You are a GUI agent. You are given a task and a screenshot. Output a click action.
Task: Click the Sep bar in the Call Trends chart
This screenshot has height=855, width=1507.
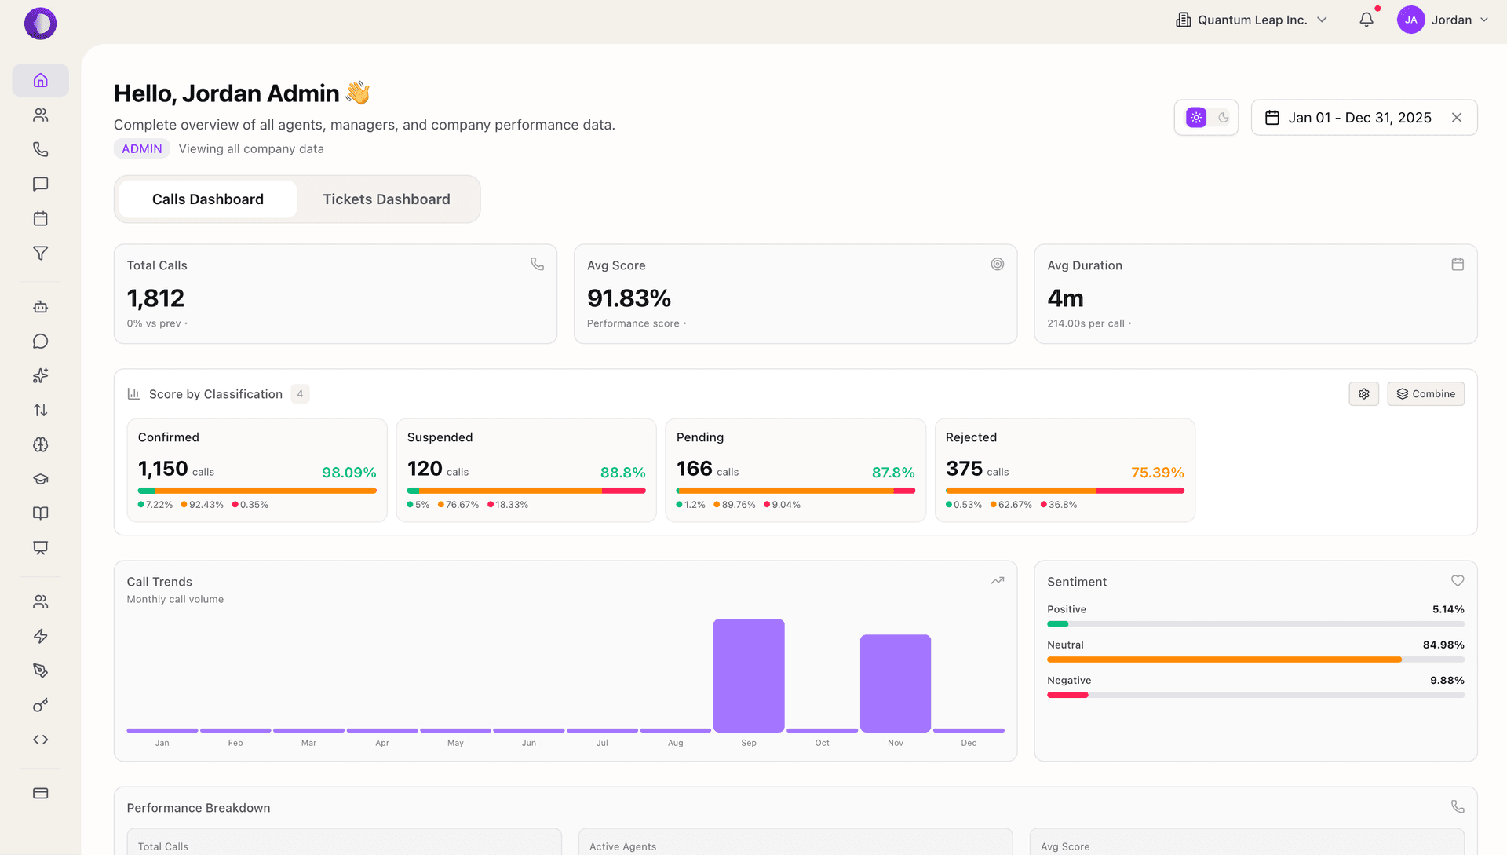748,675
